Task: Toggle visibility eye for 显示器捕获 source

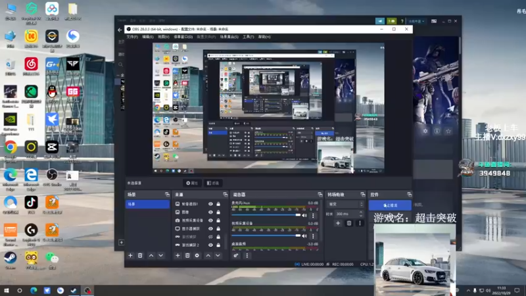Action: coord(210,228)
